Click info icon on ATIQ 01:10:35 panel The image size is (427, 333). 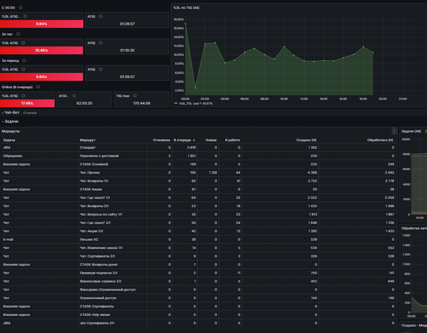point(101,43)
